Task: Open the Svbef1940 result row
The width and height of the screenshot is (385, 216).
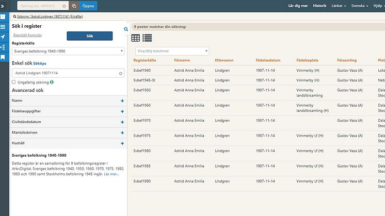Action: coord(258,70)
